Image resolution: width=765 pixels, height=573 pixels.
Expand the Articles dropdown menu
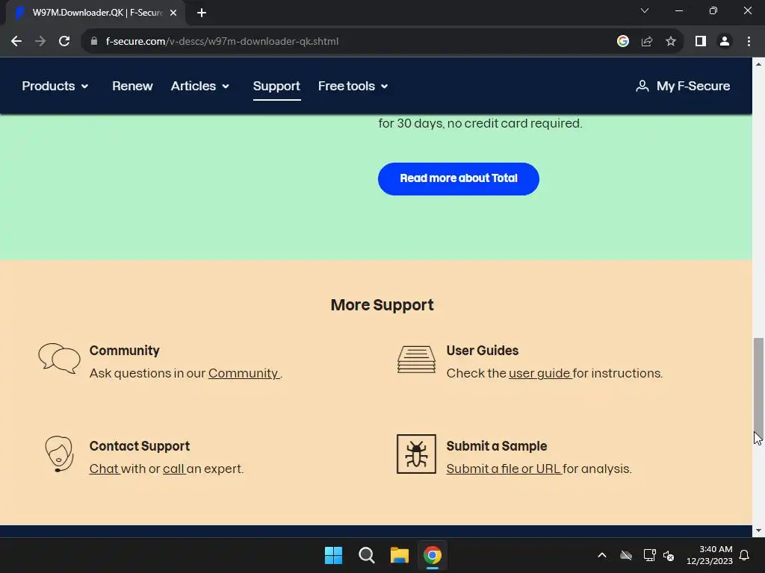point(200,87)
